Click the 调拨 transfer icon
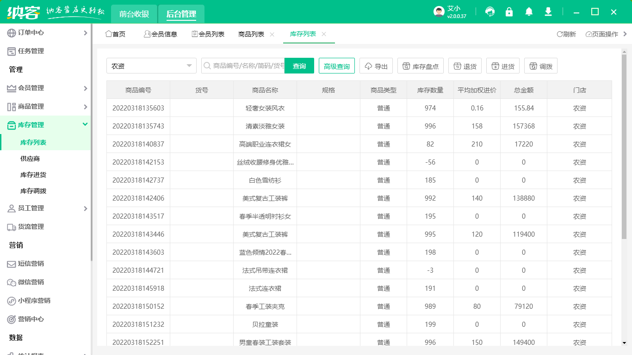The width and height of the screenshot is (632, 355). pyautogui.click(x=540, y=65)
